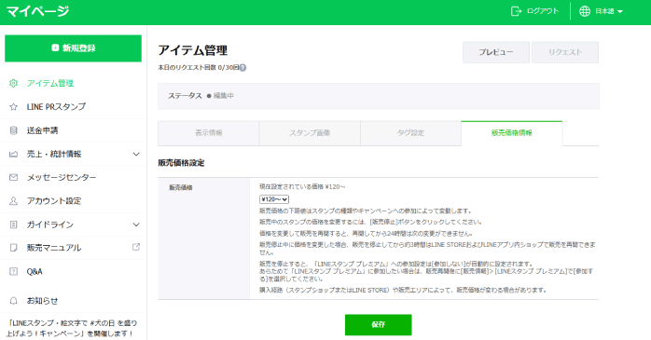Click the help icon beside request count
Image resolution: width=651 pixels, height=340 pixels.
(x=242, y=68)
